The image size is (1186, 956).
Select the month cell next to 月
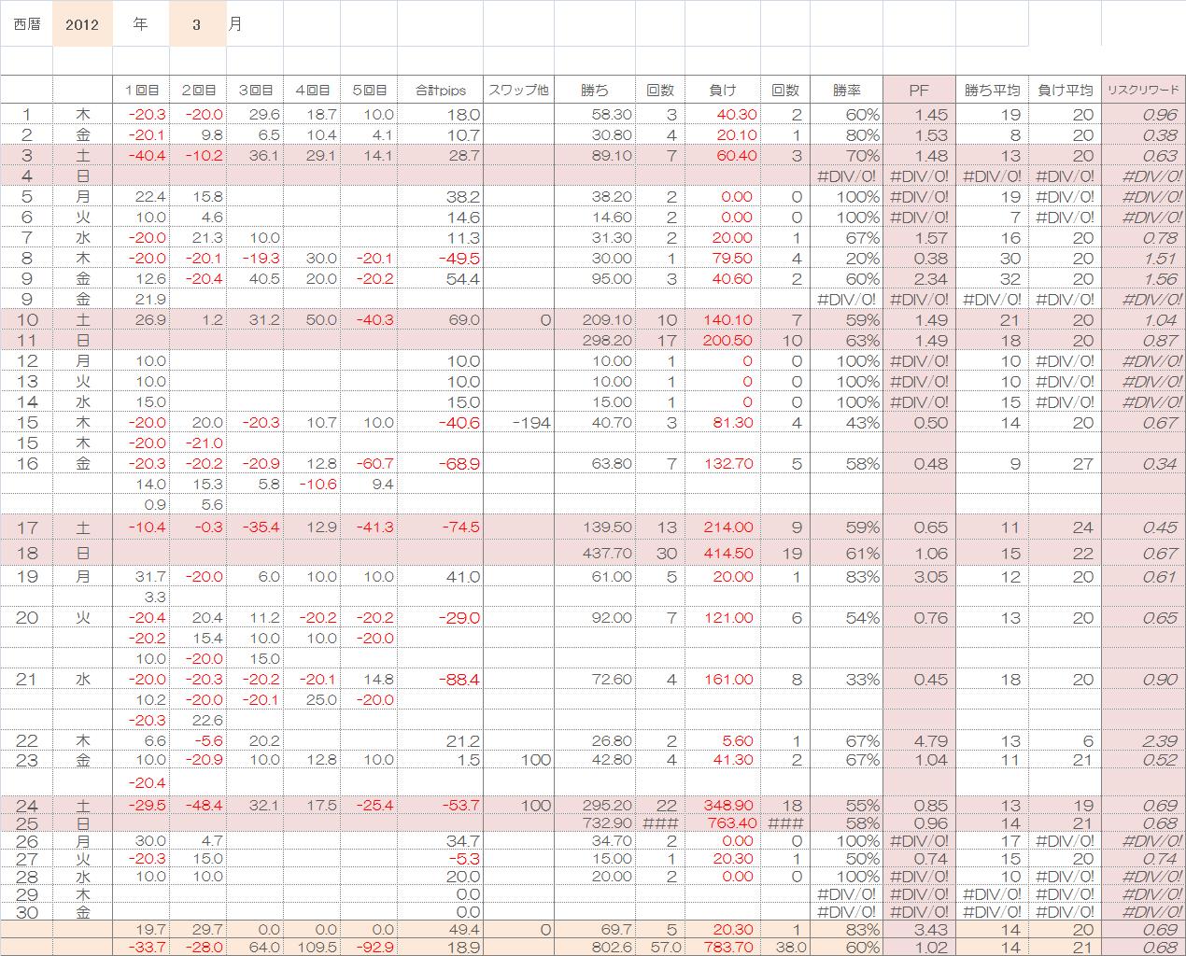click(197, 24)
